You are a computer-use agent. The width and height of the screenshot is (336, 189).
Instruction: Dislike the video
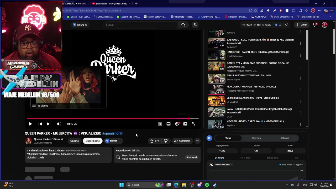166,141
